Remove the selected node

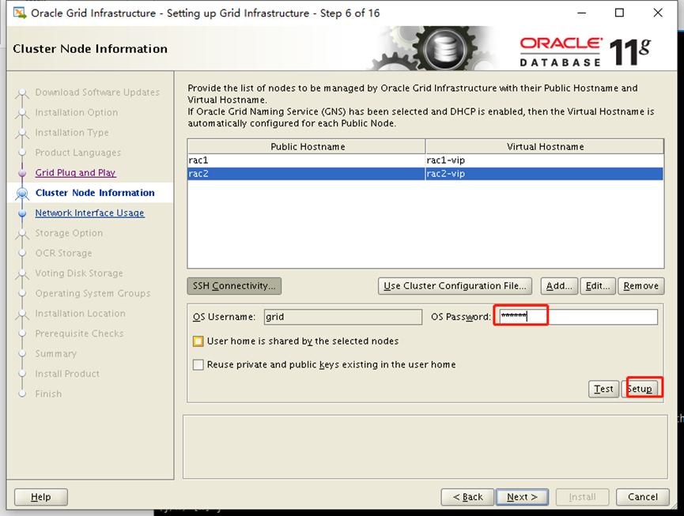[x=641, y=286]
